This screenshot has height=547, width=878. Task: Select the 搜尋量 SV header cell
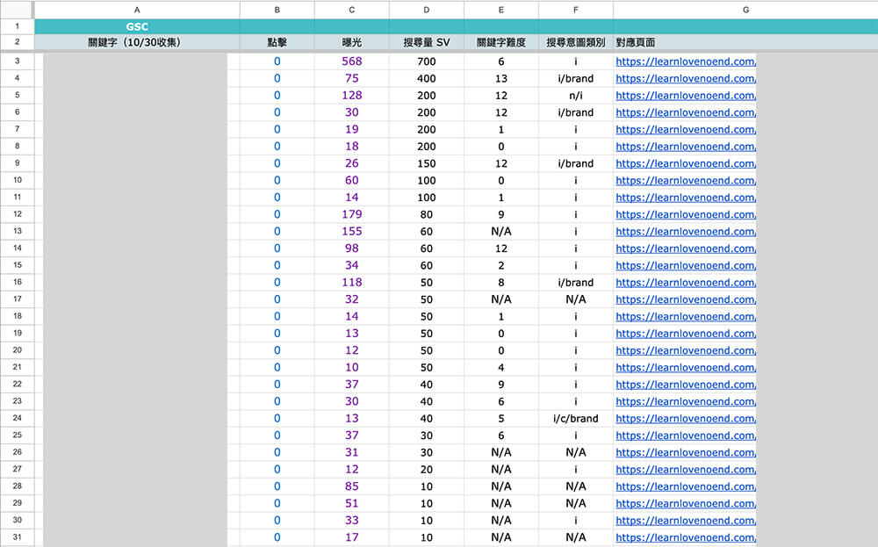click(427, 42)
